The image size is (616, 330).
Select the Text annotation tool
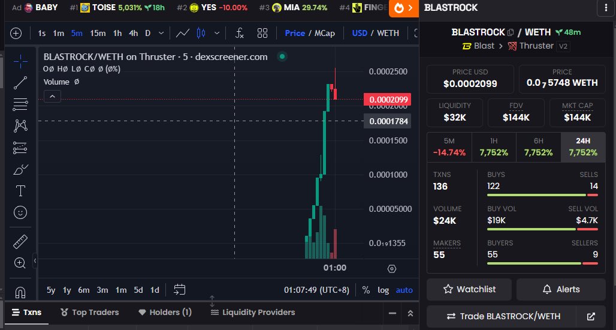pos(20,191)
